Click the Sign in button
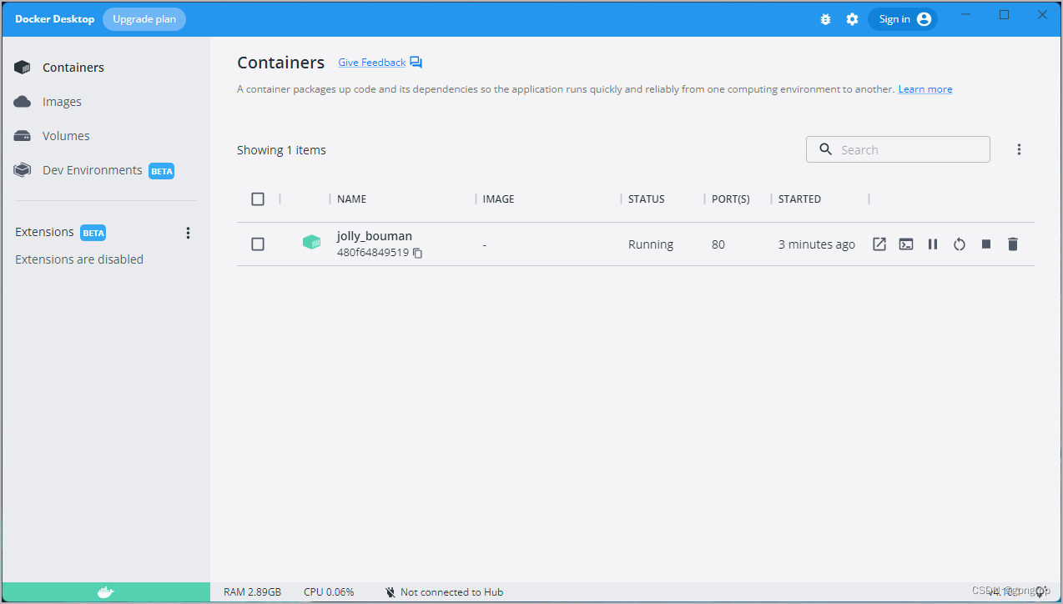 point(903,19)
